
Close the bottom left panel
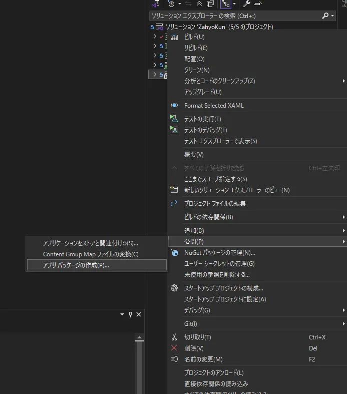[139, 314]
